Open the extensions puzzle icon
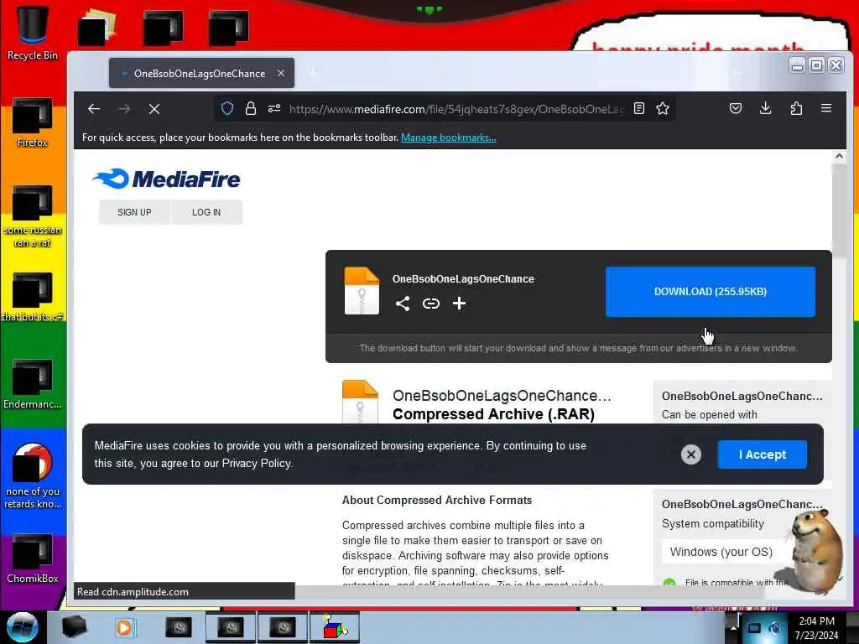 [x=796, y=108]
